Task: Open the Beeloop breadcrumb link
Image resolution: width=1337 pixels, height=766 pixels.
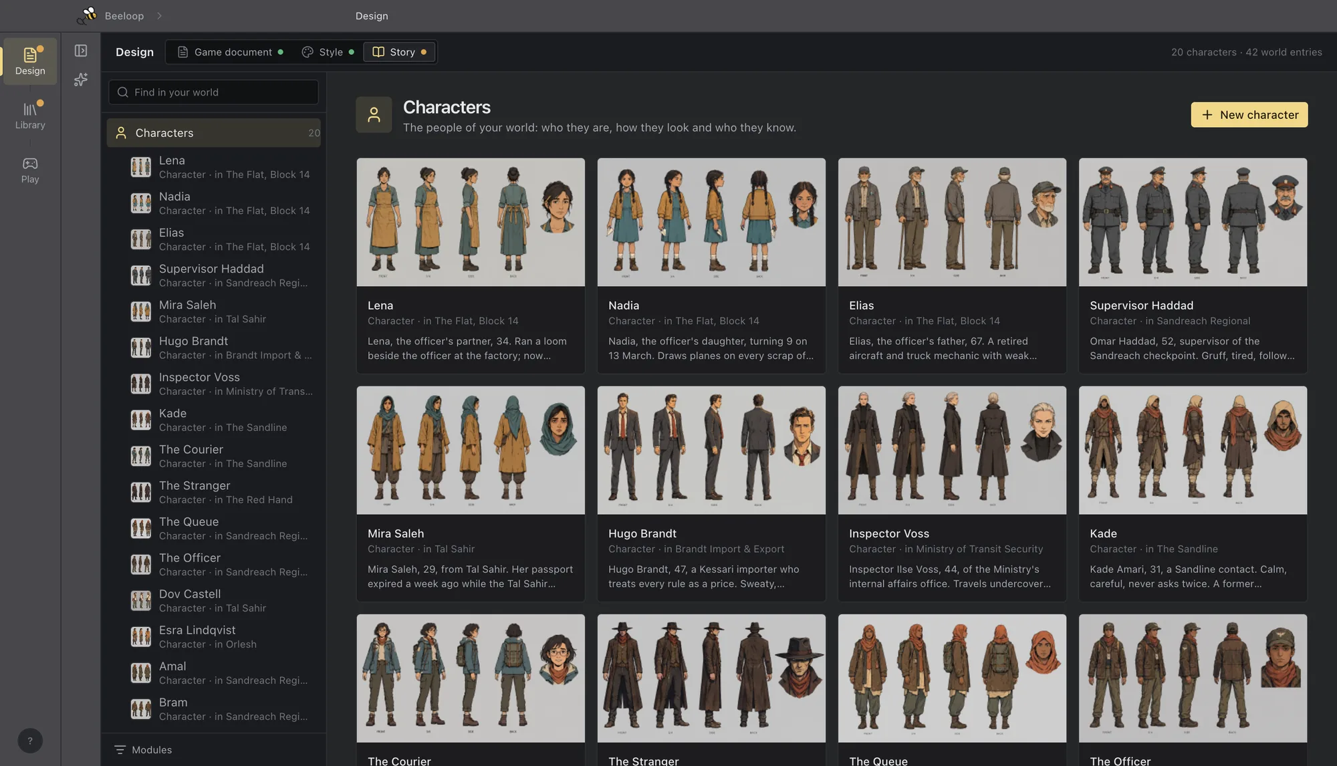Action: [124, 15]
